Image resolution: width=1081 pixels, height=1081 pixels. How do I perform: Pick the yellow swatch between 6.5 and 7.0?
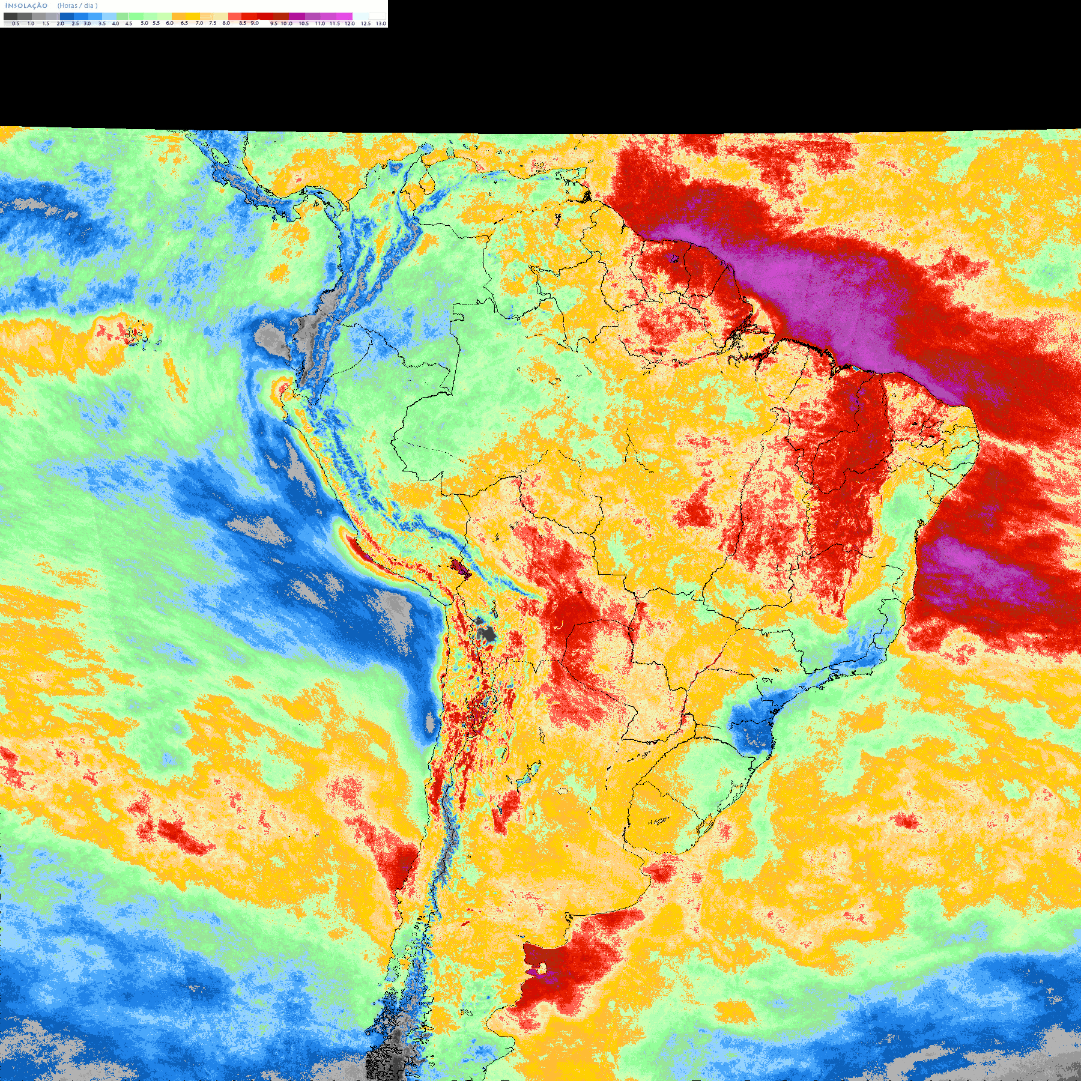click(x=193, y=16)
